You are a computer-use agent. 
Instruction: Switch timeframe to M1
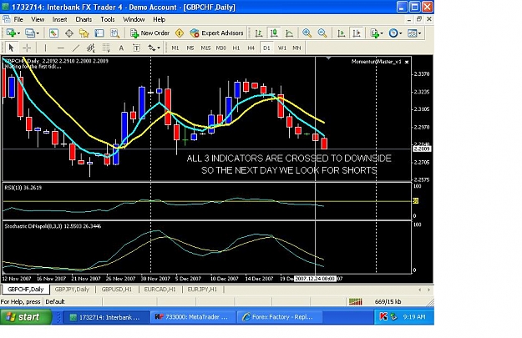click(175, 48)
